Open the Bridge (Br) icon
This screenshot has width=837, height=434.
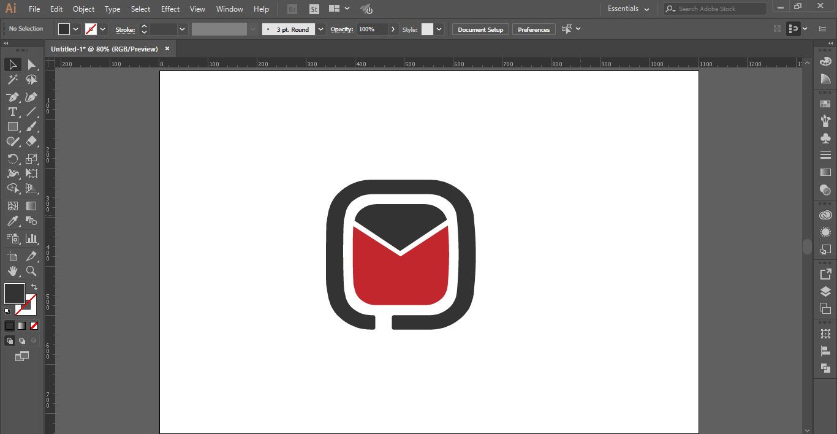(x=293, y=9)
